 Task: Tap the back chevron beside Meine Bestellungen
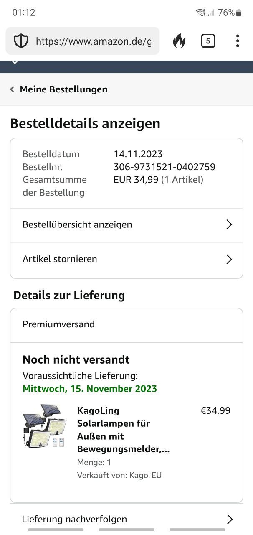pos(12,89)
